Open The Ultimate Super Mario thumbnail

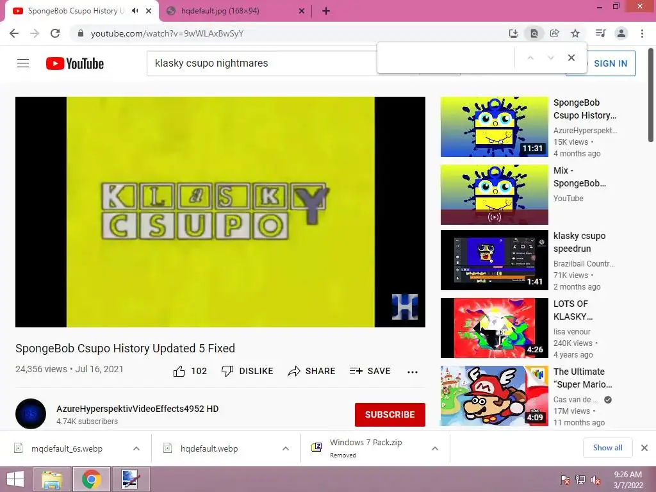pyautogui.click(x=494, y=396)
